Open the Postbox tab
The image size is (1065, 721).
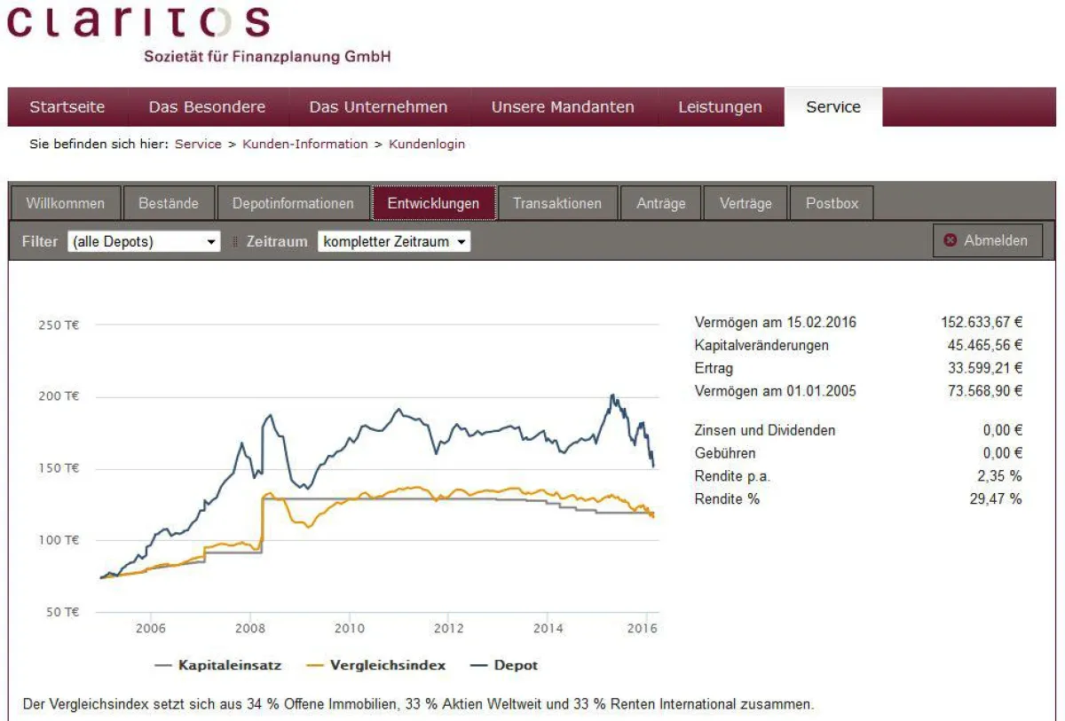pyautogui.click(x=832, y=203)
